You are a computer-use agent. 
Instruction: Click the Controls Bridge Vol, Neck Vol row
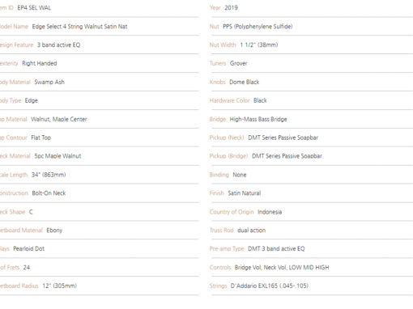tap(311, 268)
